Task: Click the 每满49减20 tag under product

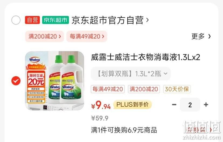Action: pyautogui.click(x=108, y=89)
